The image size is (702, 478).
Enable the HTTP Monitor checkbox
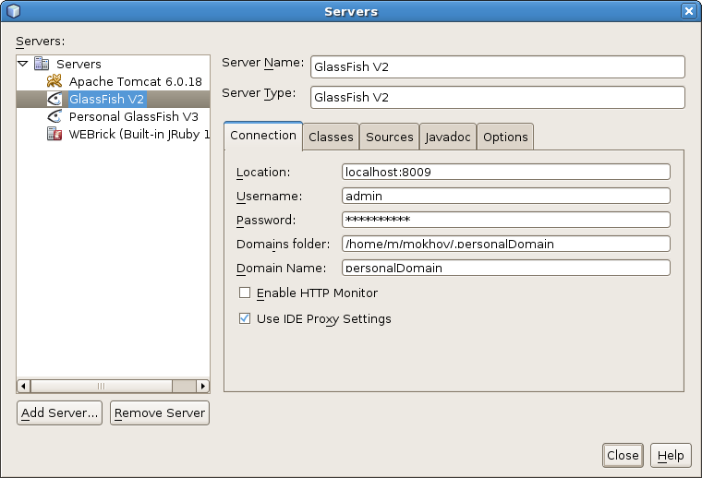click(245, 293)
